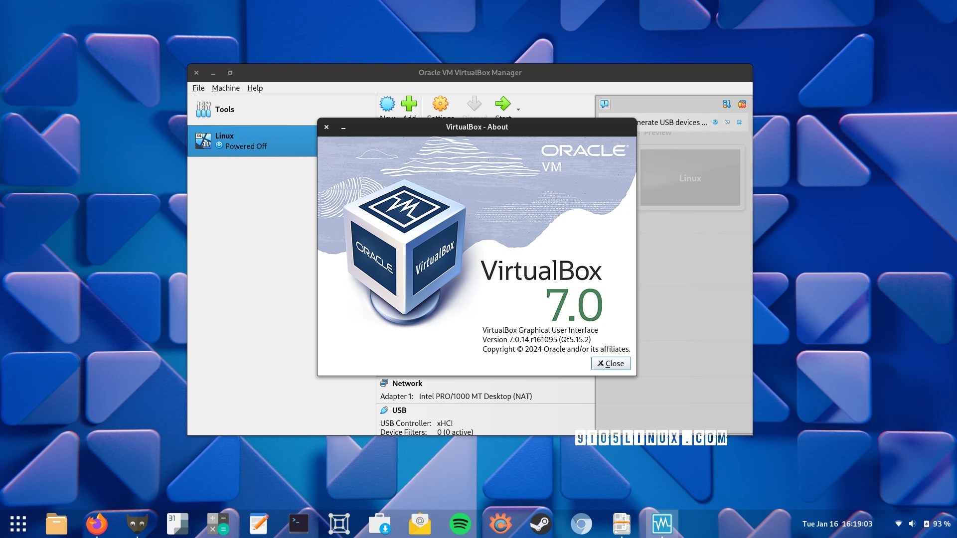Screen dimensions: 957x538
Task: Click the Close button in About dialog
Action: (611, 363)
